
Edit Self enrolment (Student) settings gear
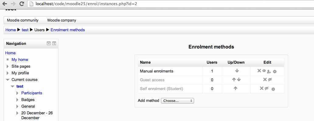tap(273, 89)
